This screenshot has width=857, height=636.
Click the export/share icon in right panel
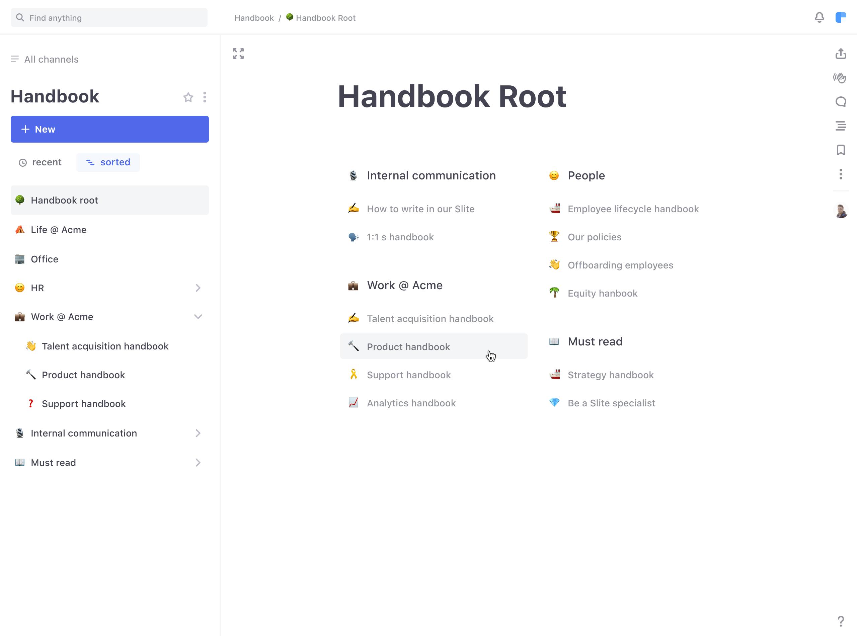point(841,54)
